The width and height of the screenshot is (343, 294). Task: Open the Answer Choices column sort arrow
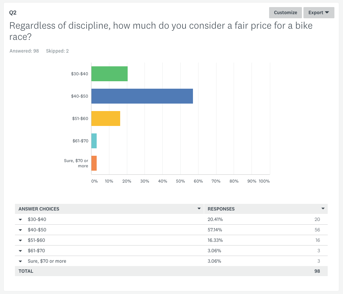coord(199,209)
